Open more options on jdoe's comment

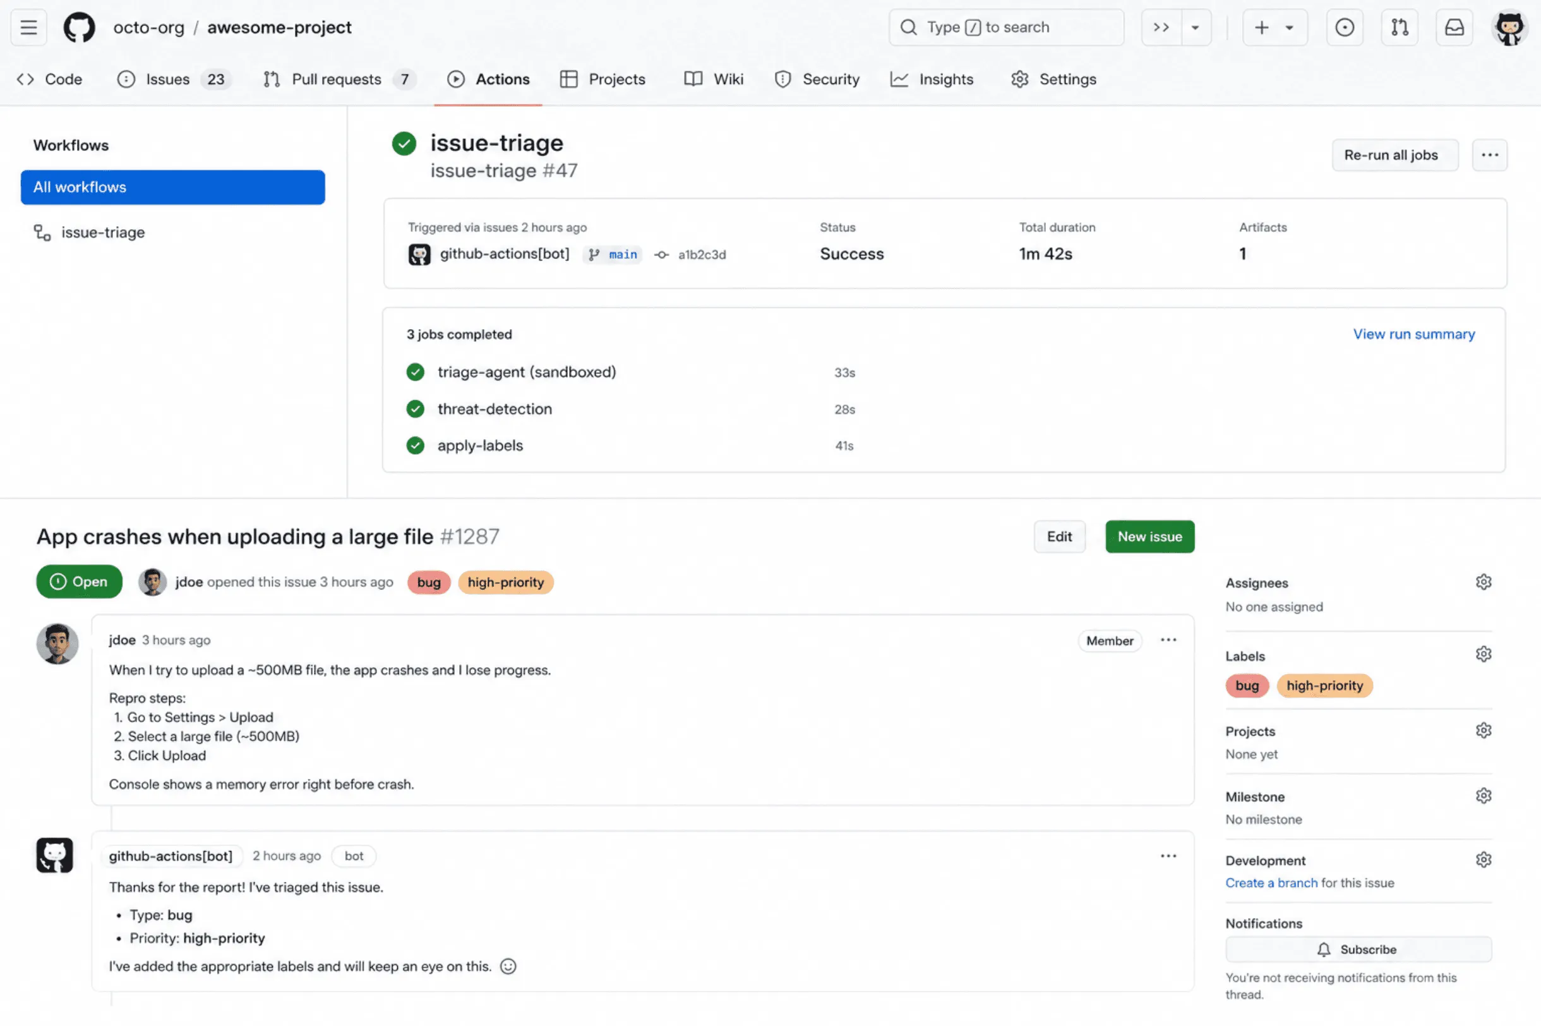1168,640
